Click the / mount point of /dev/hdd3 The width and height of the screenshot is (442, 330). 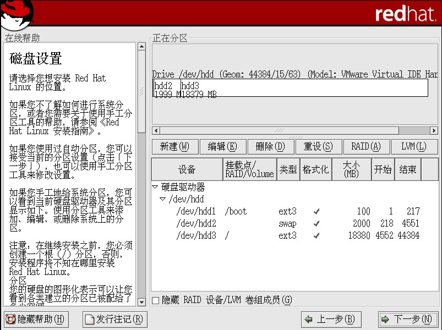(x=227, y=235)
